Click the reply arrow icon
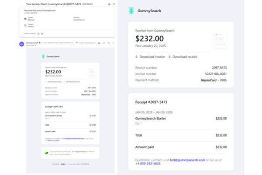This screenshot has height=175, width=262. click(108, 43)
